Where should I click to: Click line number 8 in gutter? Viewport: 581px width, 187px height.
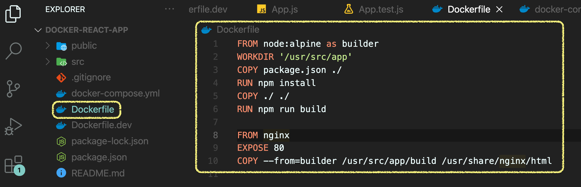point(216,135)
